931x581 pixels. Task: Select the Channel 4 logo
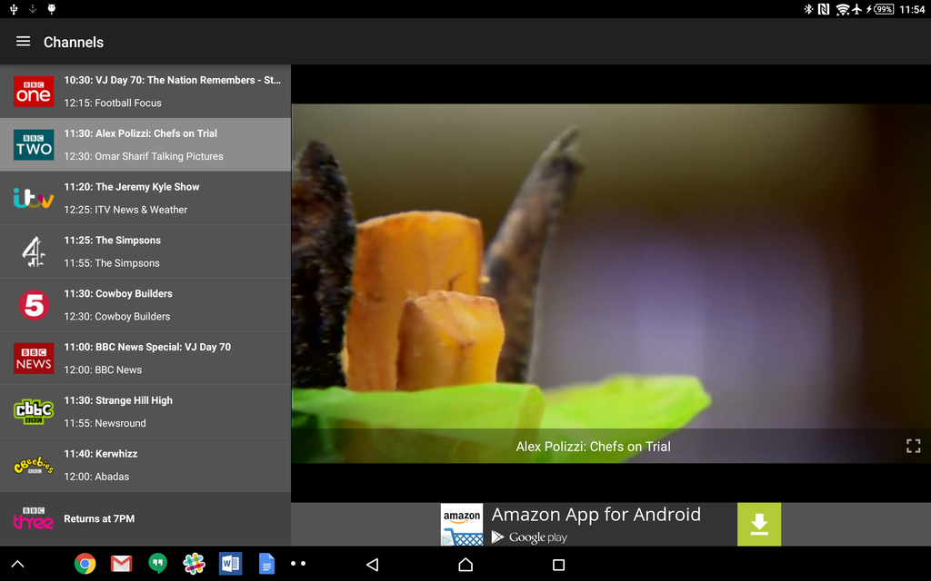tap(34, 251)
